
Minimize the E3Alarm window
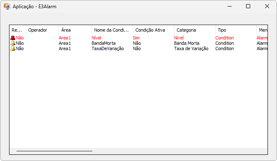click(x=230, y=6)
